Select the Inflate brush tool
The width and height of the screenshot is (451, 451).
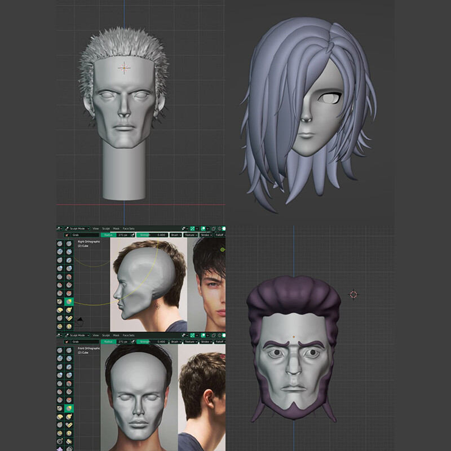pos(59,267)
